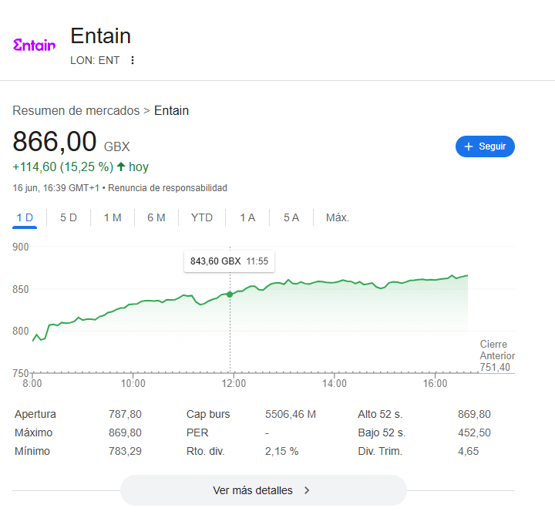Click the Cap burs value 5506,46 M
The image size is (555, 525).
(x=291, y=414)
